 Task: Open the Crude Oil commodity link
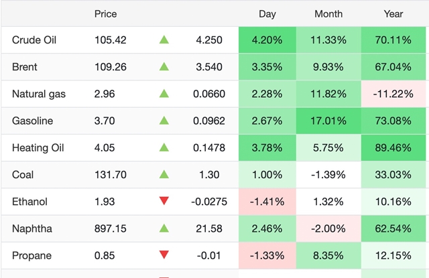(34, 40)
